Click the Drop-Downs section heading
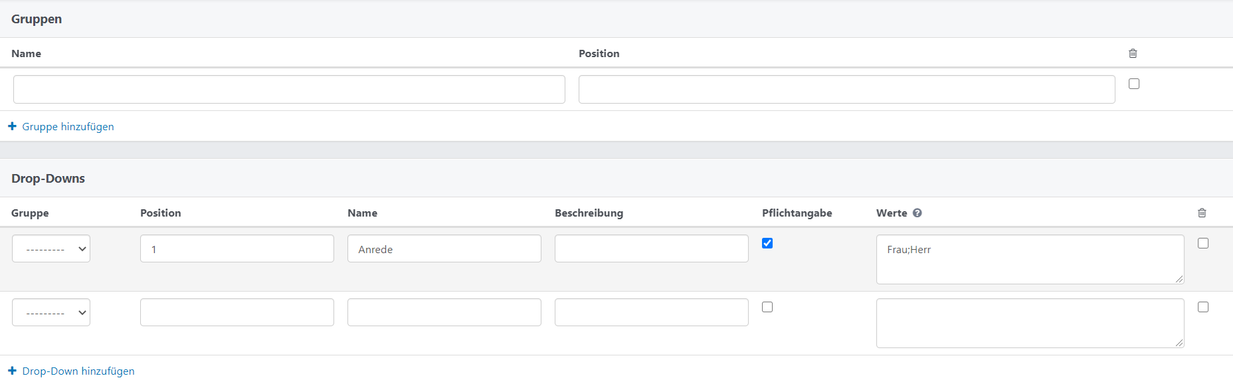1233x384 pixels. (48, 178)
